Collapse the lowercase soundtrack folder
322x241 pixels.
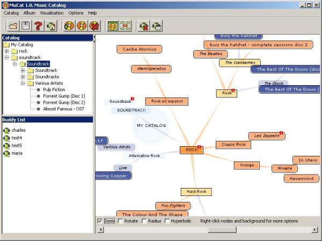pyautogui.click(x=7, y=58)
